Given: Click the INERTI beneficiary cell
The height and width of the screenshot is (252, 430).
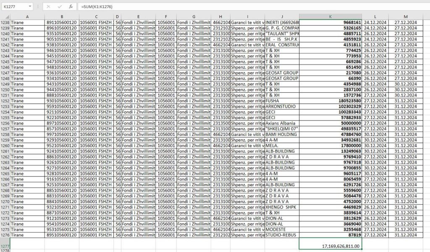Looking at the screenshot, I should click(x=282, y=23).
